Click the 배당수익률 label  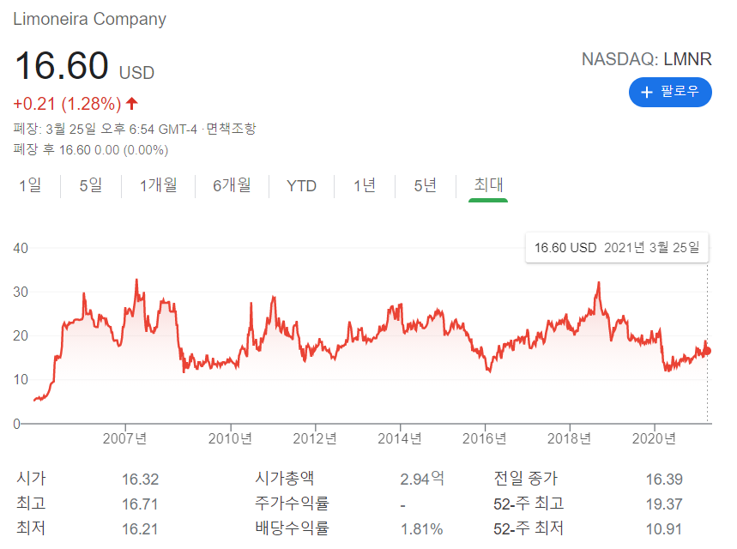coord(292,528)
